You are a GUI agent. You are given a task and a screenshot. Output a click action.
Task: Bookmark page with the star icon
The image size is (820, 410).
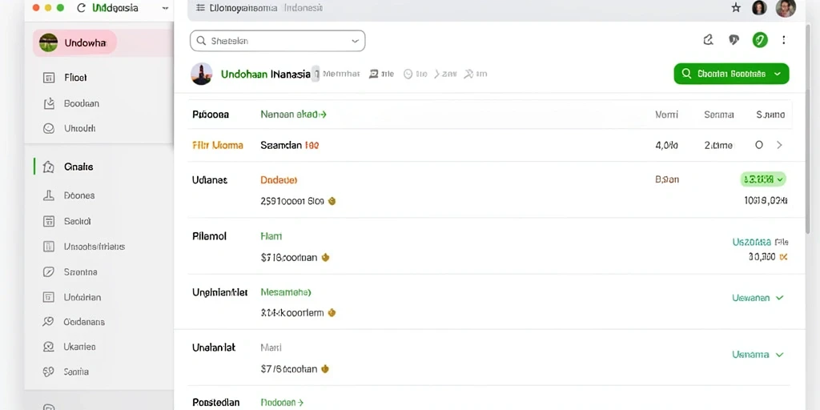[736, 7]
